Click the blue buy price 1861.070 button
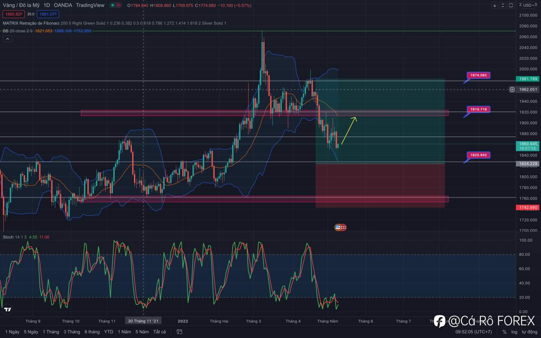Viewport: 541px width, 338px height. pyautogui.click(x=47, y=14)
